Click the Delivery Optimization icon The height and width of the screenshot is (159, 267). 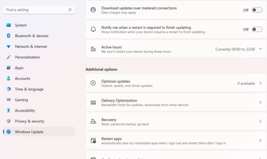93,102
